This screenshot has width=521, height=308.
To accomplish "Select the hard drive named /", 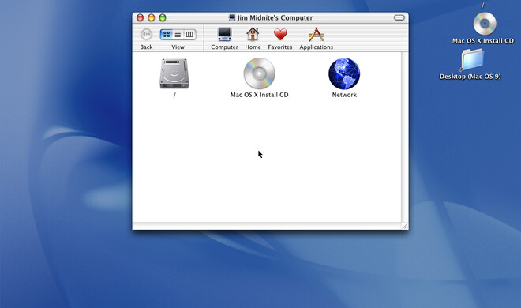I will point(174,73).
